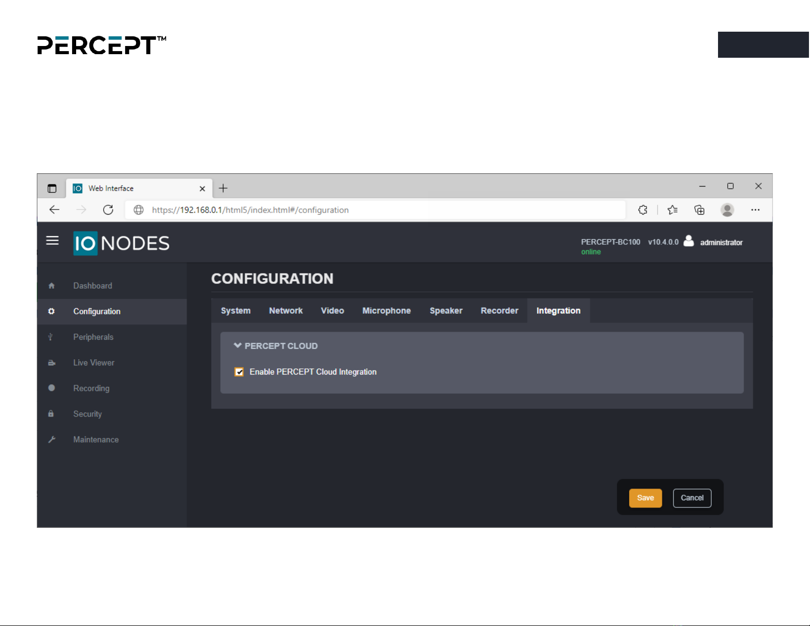
Task: Click the browser profile avatar icon
Action: click(x=727, y=210)
